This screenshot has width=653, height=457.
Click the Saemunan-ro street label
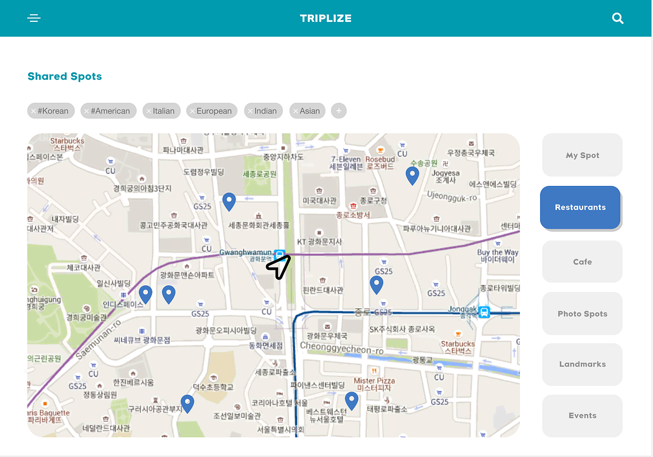coord(98,339)
